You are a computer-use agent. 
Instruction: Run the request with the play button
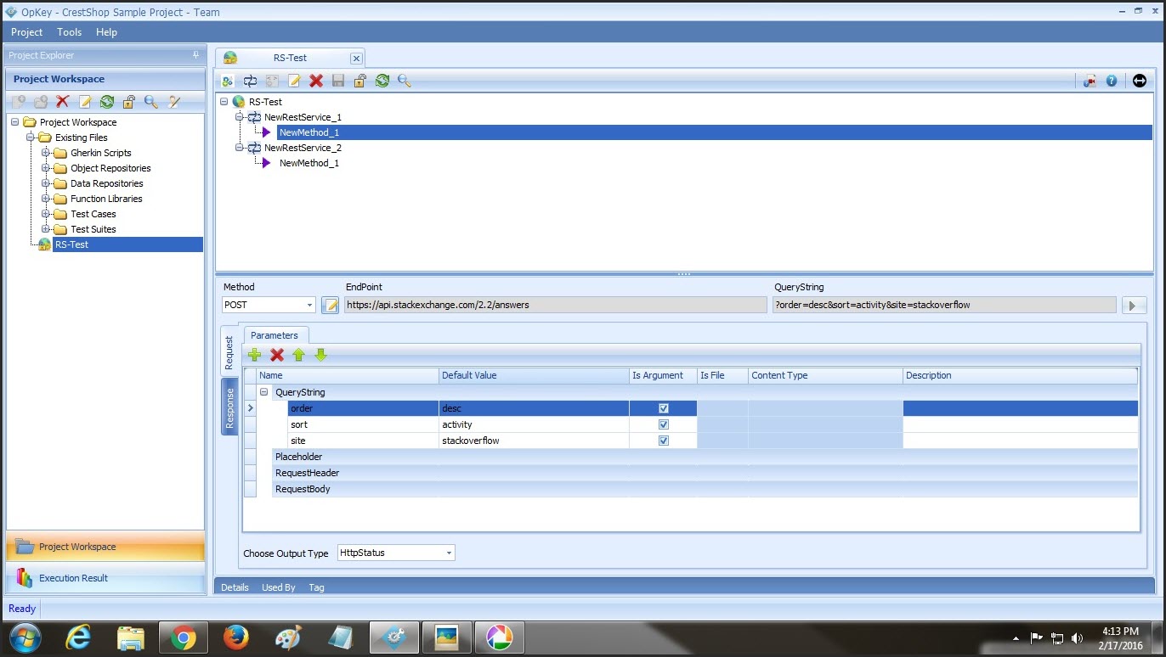click(1135, 305)
